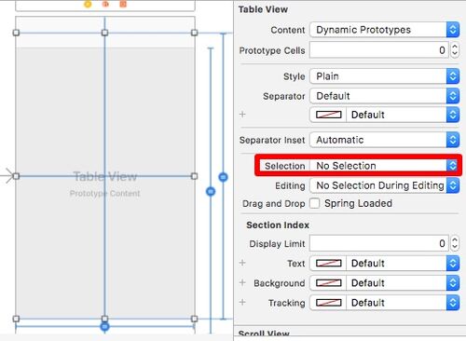Click the Separator color swatch
Image resolution: width=466 pixels, height=341 pixels.
pos(328,115)
